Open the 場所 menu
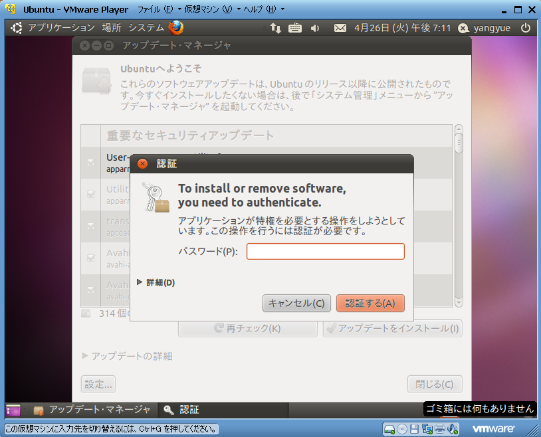541x437 pixels. tap(112, 28)
